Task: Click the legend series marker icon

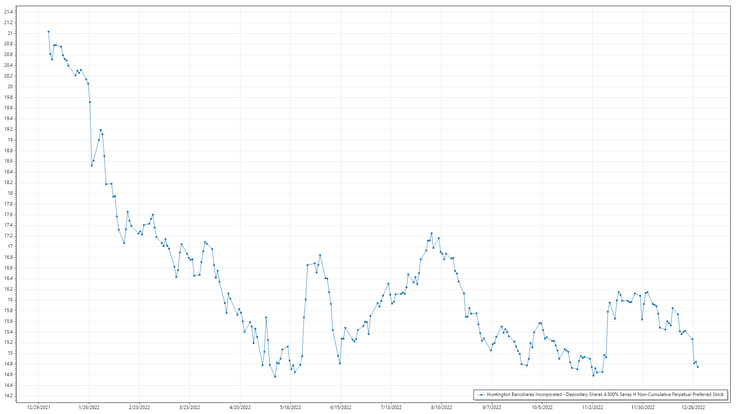Action: (x=481, y=394)
